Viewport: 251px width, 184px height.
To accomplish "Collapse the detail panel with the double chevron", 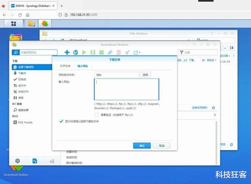I will [215, 115].
